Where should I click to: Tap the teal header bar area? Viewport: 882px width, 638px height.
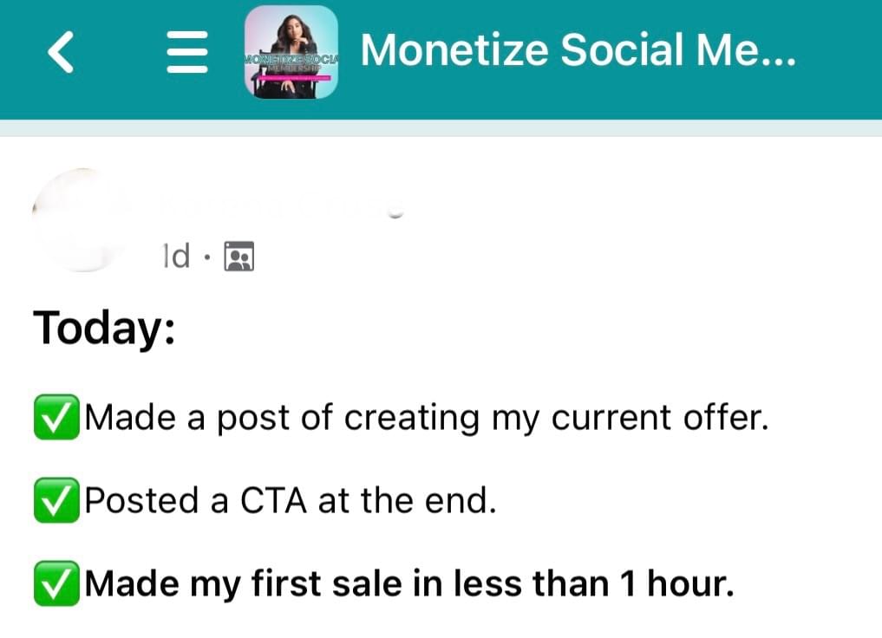pos(441,60)
